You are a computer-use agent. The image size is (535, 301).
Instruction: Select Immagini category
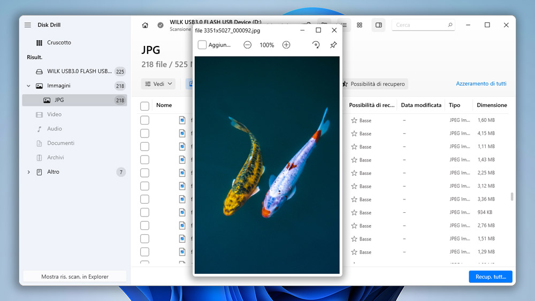point(74,86)
